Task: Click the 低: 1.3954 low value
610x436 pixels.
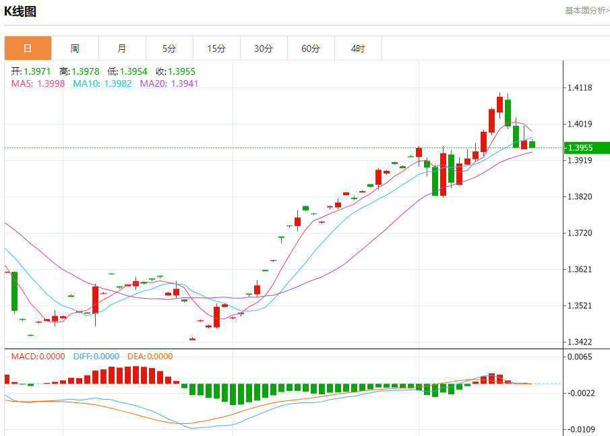Action: [x=127, y=71]
